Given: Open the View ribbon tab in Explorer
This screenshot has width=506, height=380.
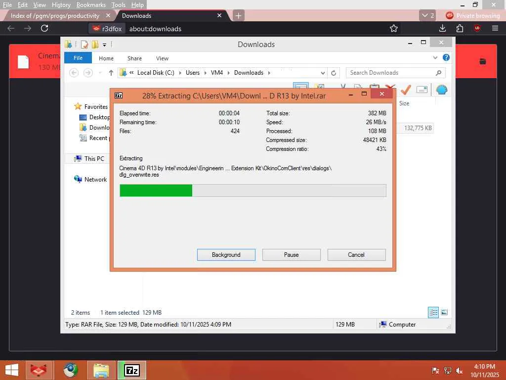Looking at the screenshot, I should [x=162, y=58].
